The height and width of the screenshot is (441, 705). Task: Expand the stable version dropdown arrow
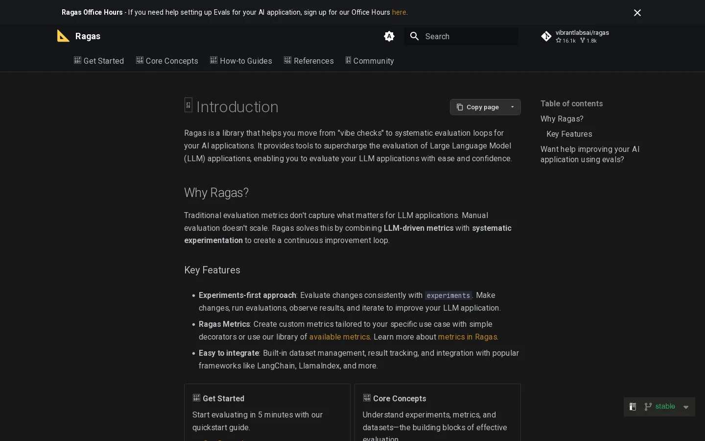click(x=686, y=407)
